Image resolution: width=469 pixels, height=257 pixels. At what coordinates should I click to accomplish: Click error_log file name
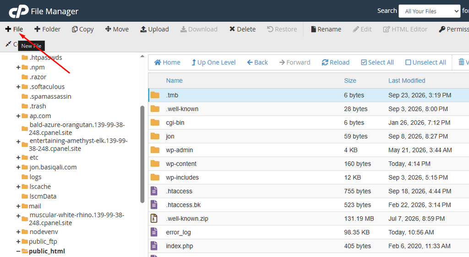point(178,232)
